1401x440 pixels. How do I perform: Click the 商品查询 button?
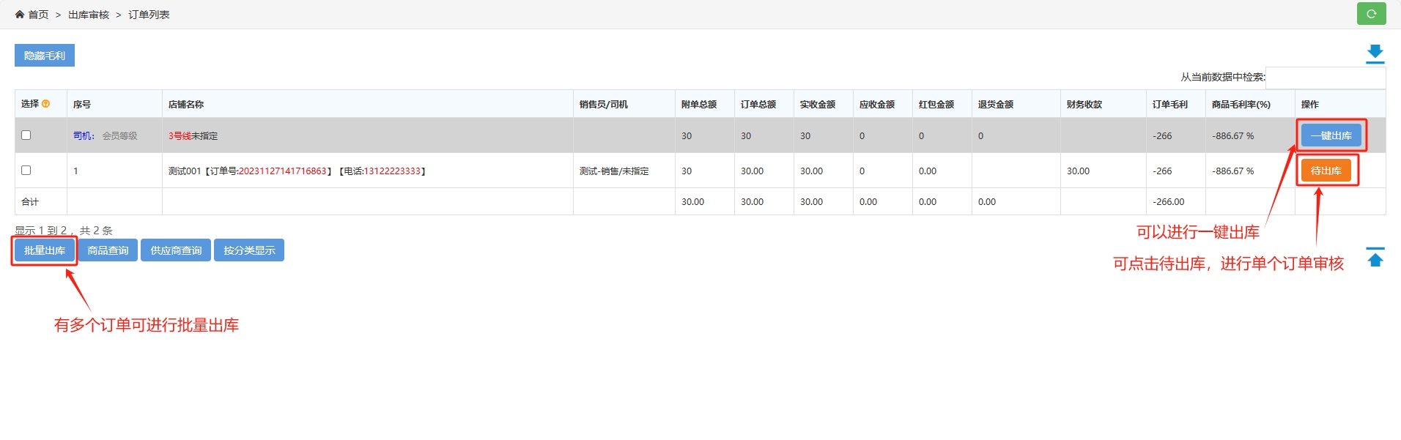[x=108, y=250]
